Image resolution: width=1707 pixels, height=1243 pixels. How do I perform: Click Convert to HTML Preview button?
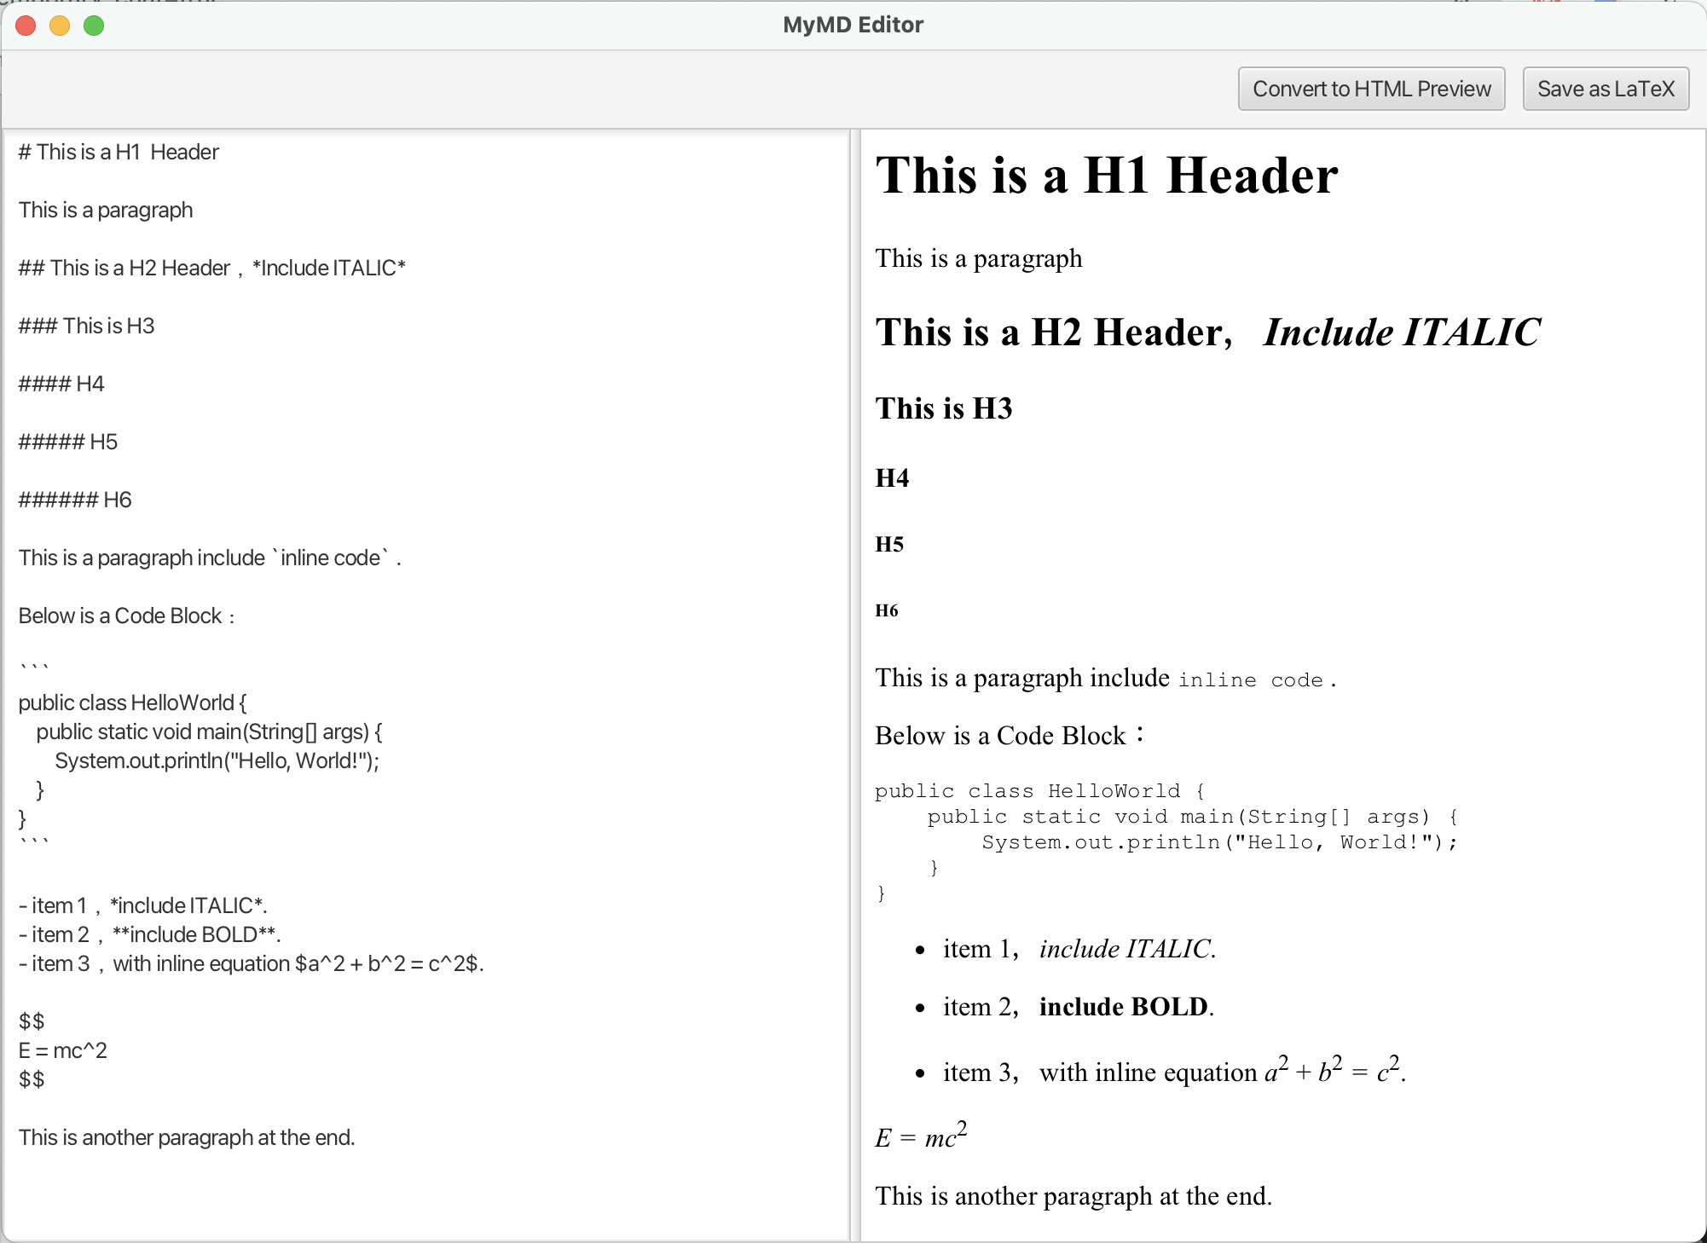click(x=1371, y=89)
